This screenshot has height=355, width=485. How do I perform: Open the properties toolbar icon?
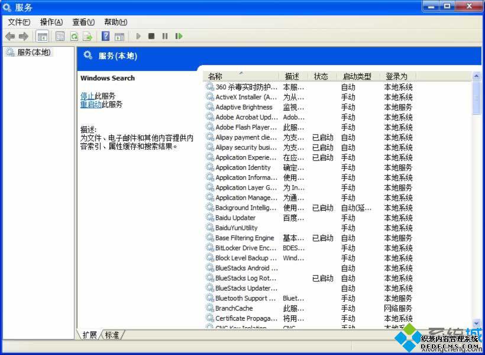pos(60,37)
